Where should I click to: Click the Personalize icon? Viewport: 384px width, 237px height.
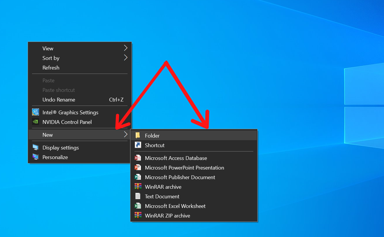(x=35, y=157)
